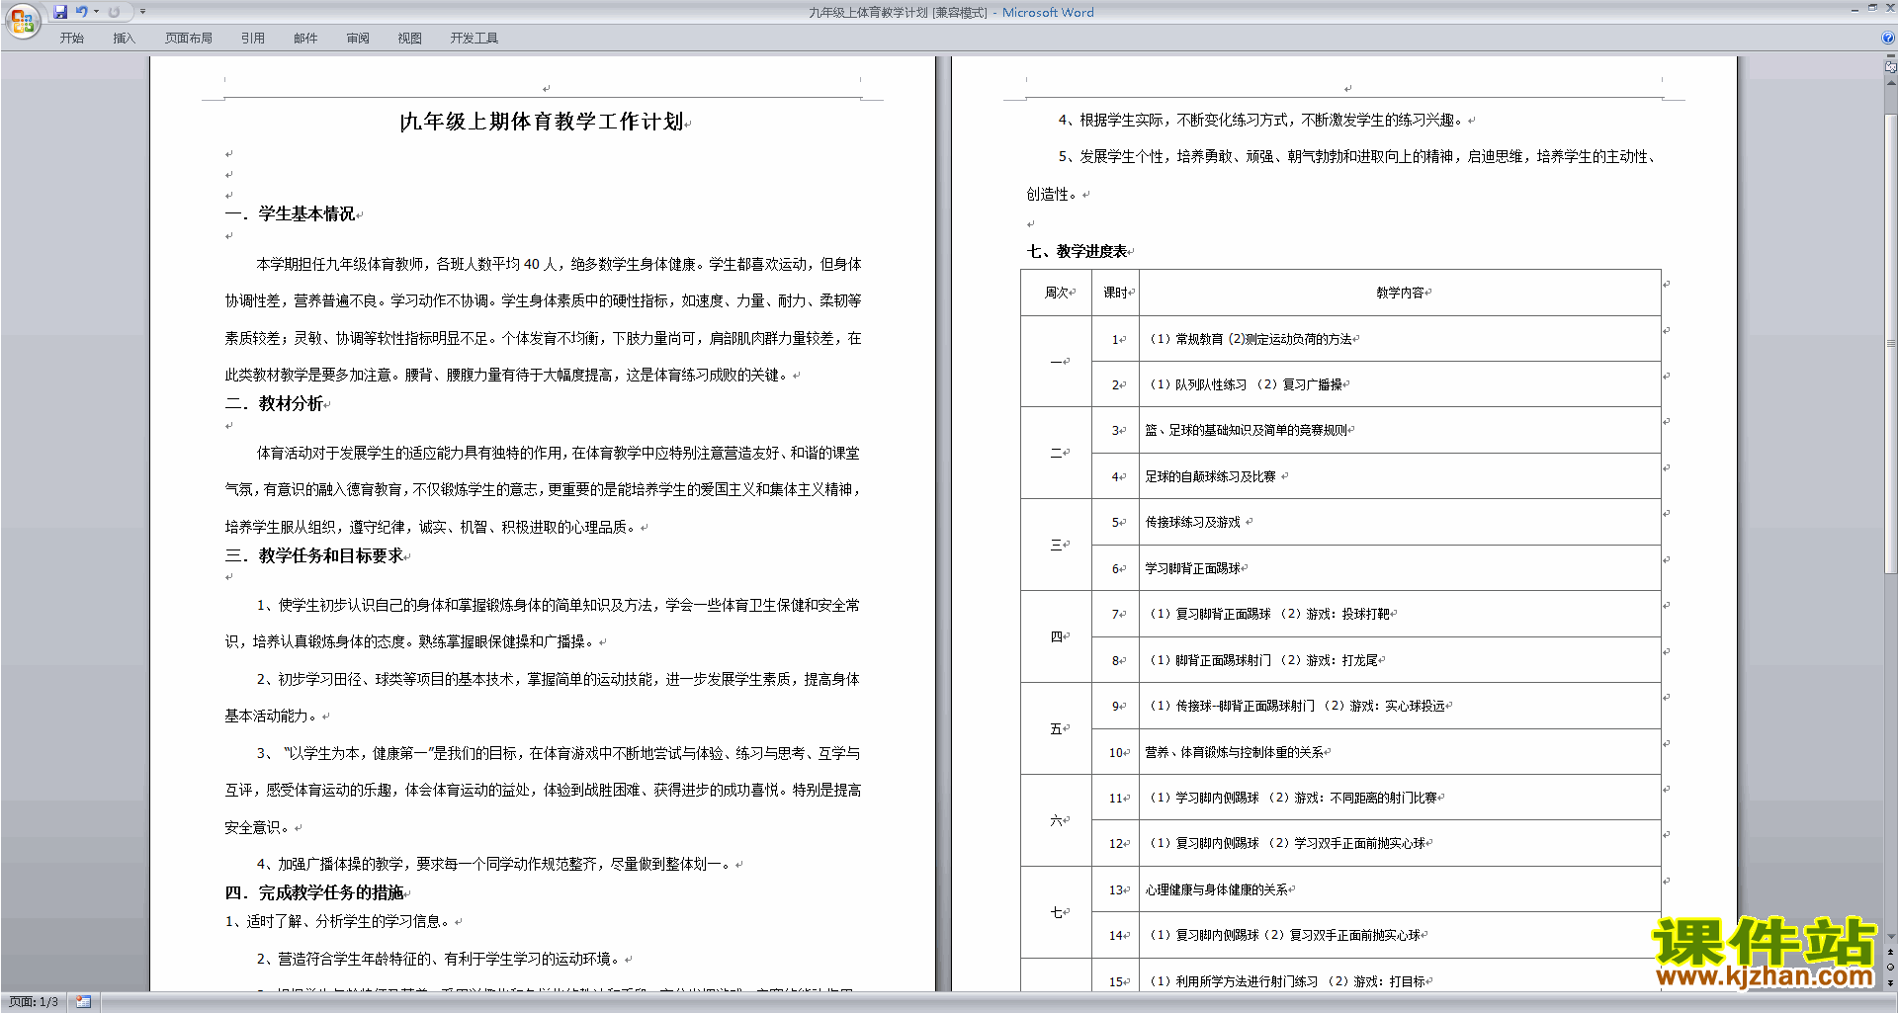1898x1013 pixels.
Task: Switch to the 引用 tab
Action: [253, 39]
